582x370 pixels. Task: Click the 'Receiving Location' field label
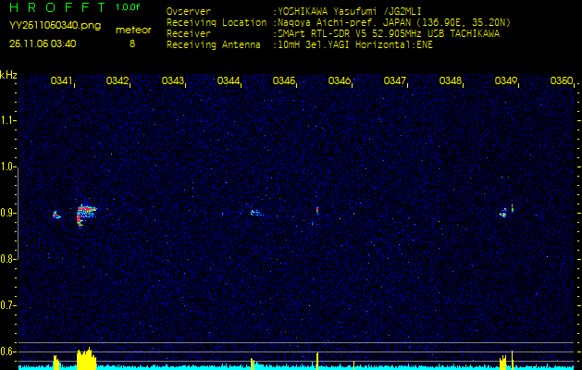(217, 22)
